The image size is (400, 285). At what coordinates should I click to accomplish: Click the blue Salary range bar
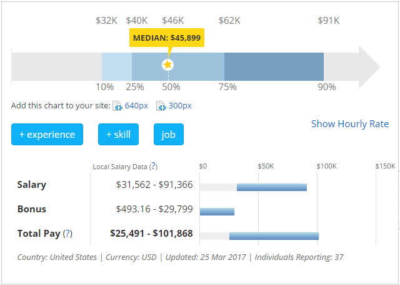pos(271,187)
